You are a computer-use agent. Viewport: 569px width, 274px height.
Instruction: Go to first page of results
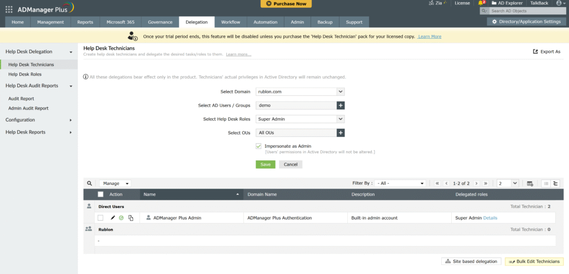coord(438,184)
